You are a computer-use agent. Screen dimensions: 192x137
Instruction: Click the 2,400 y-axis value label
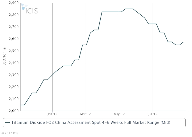click(14, 63)
